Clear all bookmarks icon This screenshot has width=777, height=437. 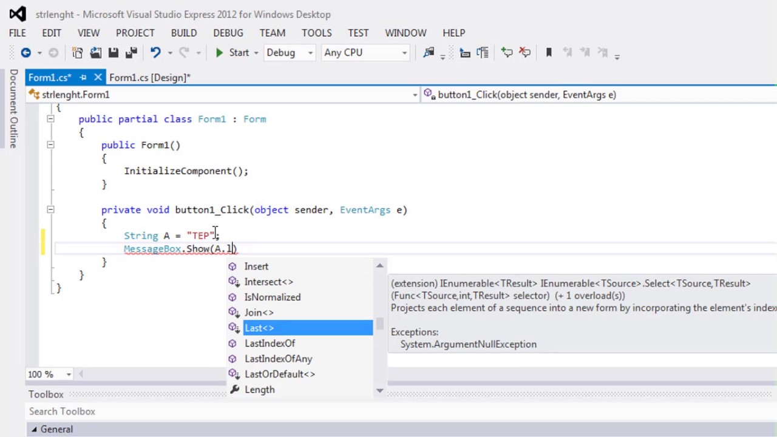(603, 53)
